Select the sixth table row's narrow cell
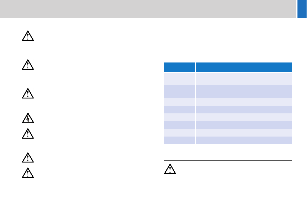The image size is (307, 216). (180, 125)
